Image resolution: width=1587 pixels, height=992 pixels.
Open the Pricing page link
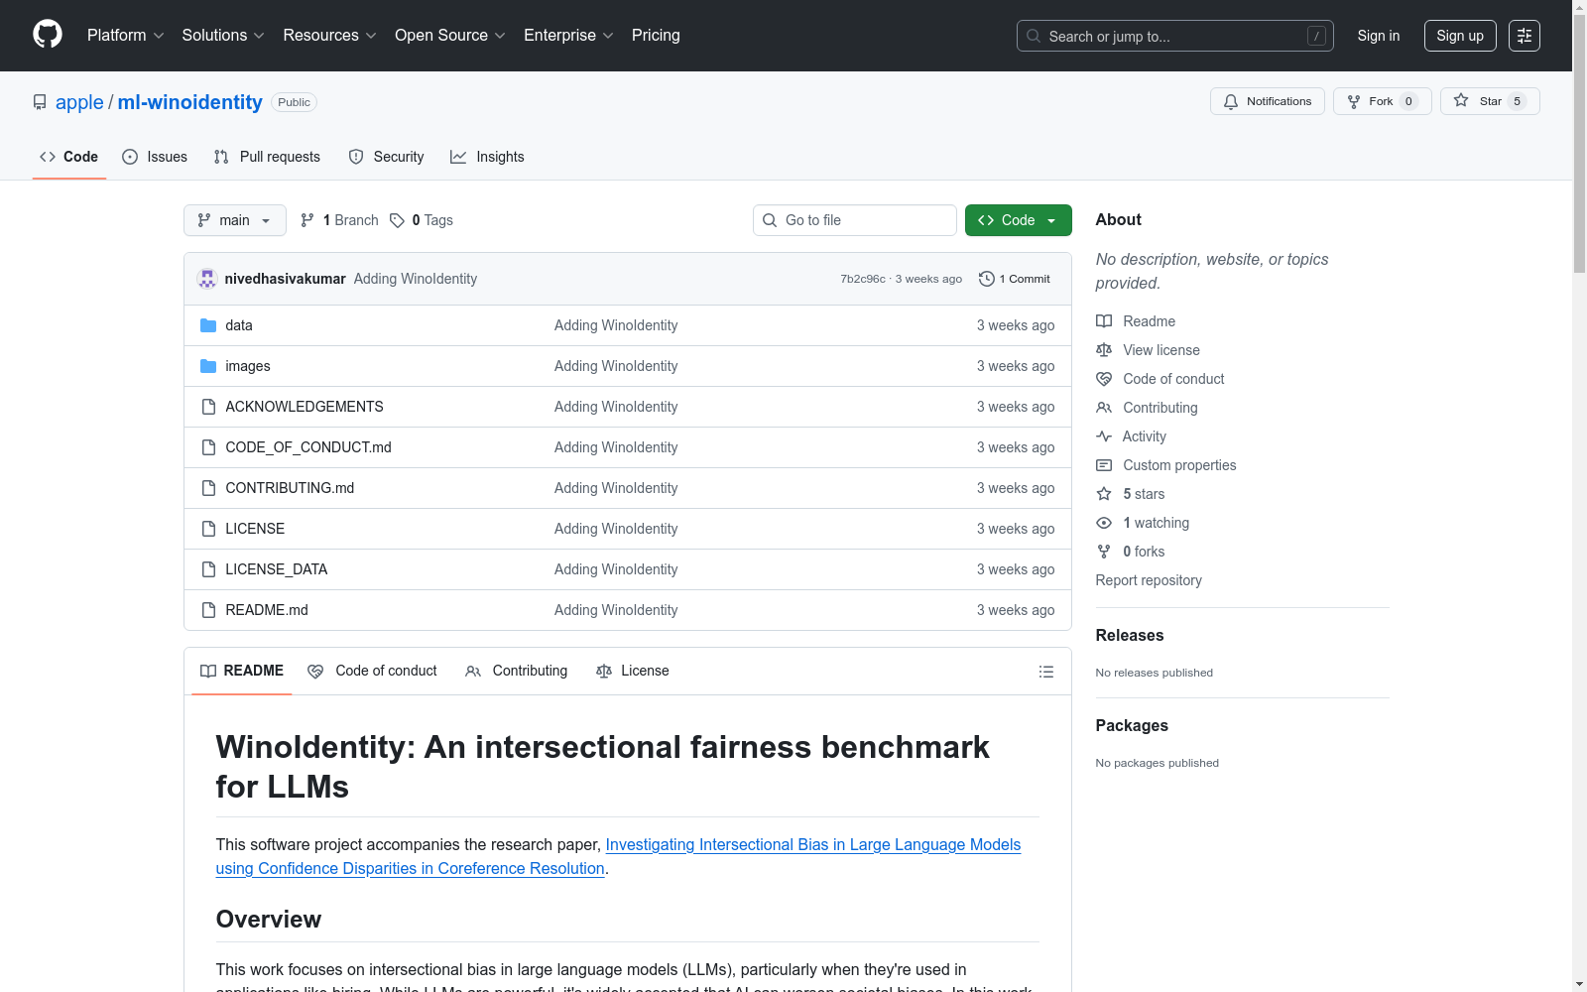pos(656,36)
